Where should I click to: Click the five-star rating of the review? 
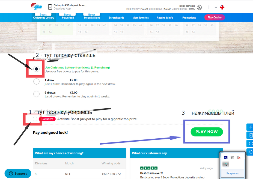pos(149,168)
